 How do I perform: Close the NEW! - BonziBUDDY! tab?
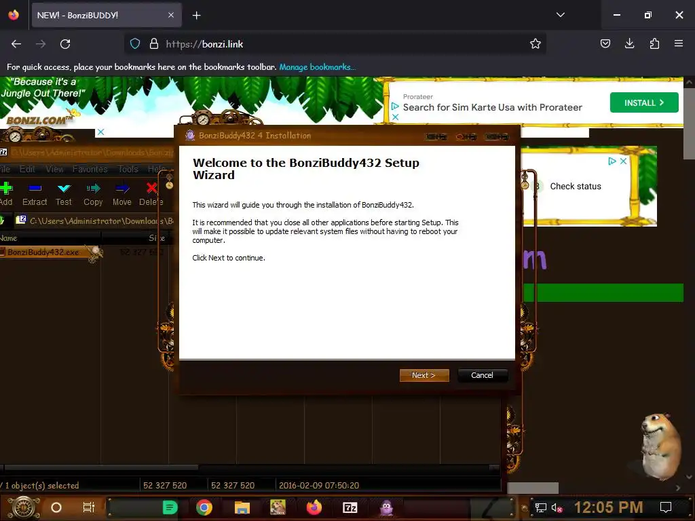171,15
